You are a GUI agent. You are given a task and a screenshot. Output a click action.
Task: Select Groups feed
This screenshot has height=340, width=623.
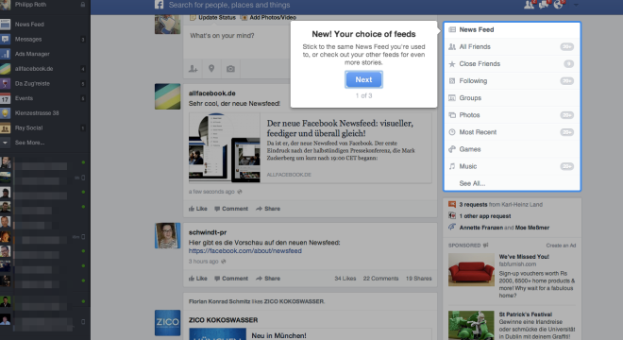pyautogui.click(x=512, y=98)
